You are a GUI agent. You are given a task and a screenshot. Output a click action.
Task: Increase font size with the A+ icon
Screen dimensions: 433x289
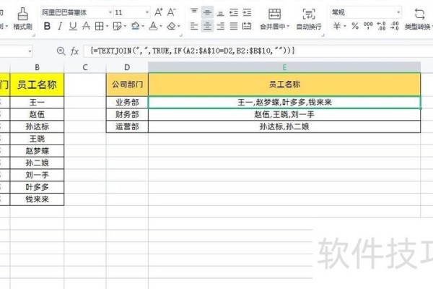point(159,12)
